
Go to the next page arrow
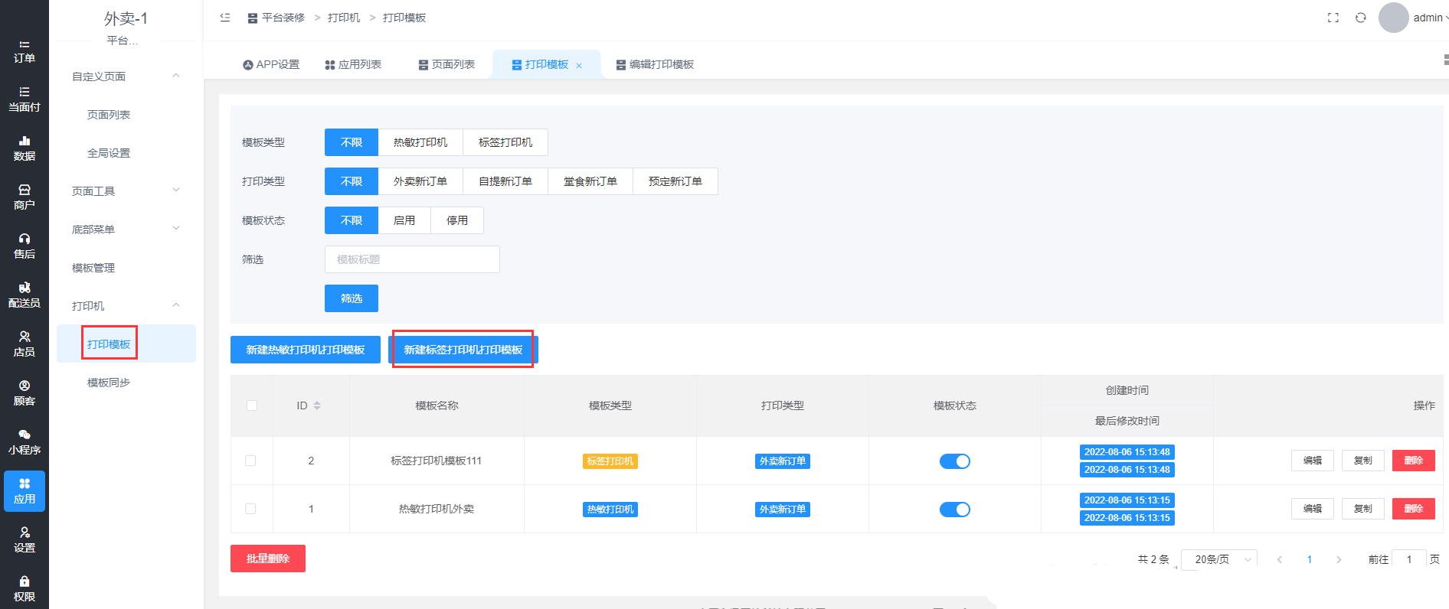coord(1339,559)
